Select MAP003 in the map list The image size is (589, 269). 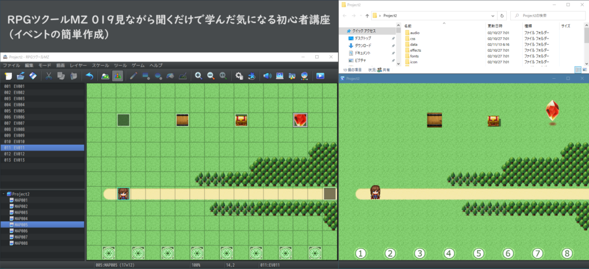pyautogui.click(x=21, y=213)
